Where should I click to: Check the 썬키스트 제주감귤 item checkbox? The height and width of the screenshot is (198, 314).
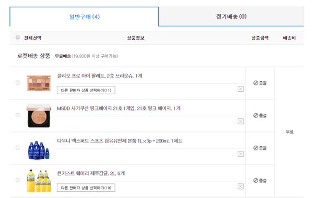click(18, 180)
